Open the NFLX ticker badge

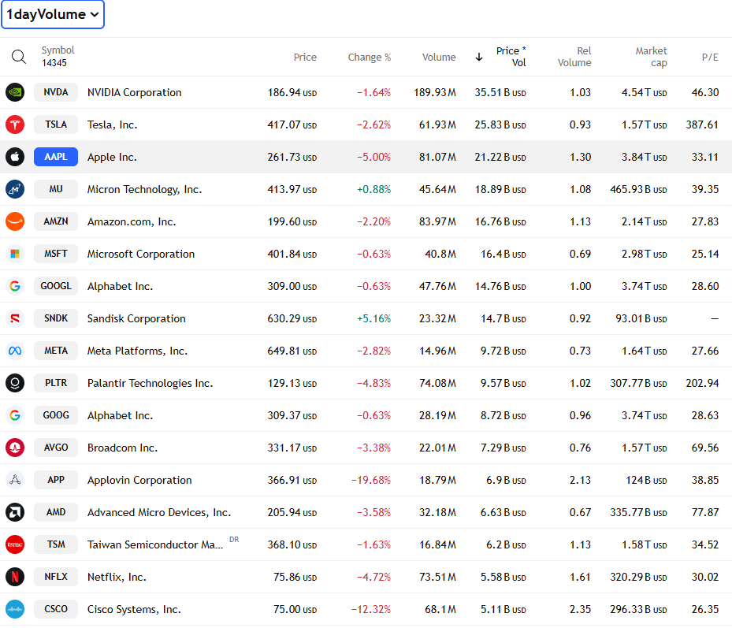56,577
